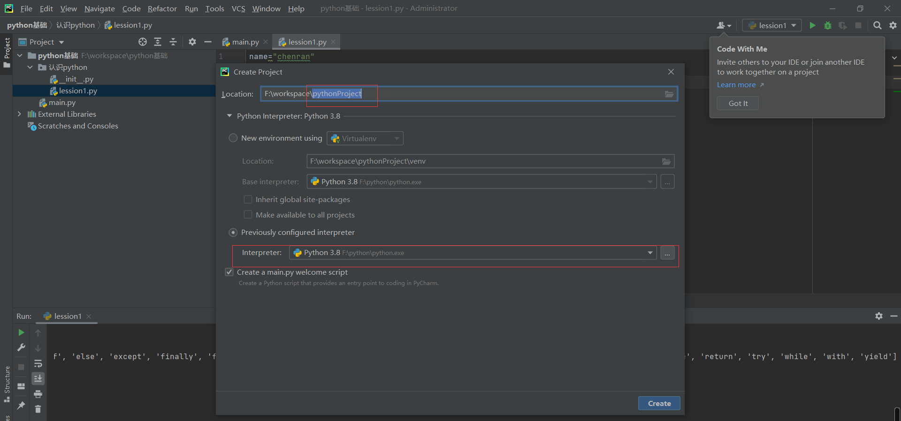Image resolution: width=901 pixels, height=421 pixels.
Task: Collapse python基础 project root node
Action: (20, 55)
